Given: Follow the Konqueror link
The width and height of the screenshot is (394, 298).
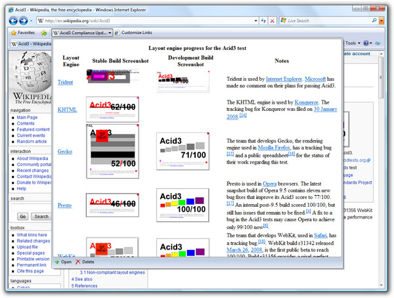Looking at the screenshot, I should point(306,102).
